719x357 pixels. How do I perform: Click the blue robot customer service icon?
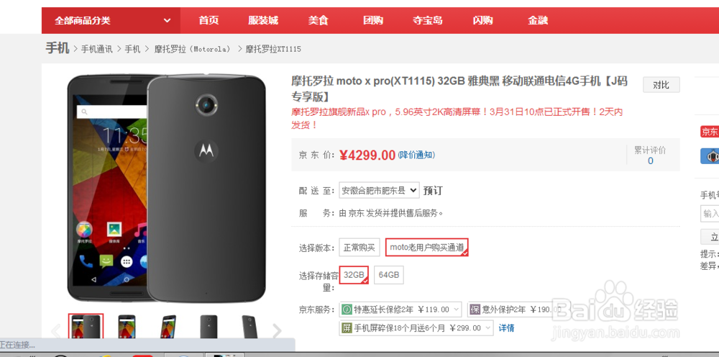pyautogui.click(x=710, y=156)
